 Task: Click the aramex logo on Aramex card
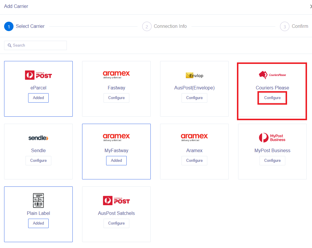pyautogui.click(x=194, y=137)
